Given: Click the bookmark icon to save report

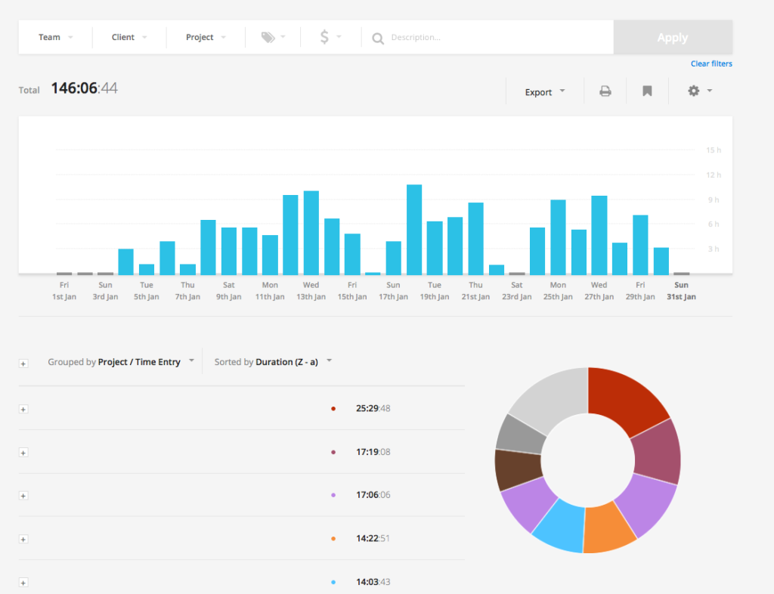Looking at the screenshot, I should click(x=647, y=91).
